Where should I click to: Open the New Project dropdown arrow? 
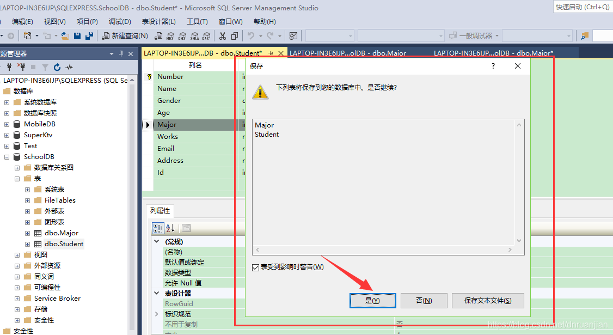click(37, 35)
